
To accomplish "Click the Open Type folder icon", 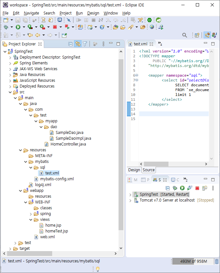I will [116, 27].
